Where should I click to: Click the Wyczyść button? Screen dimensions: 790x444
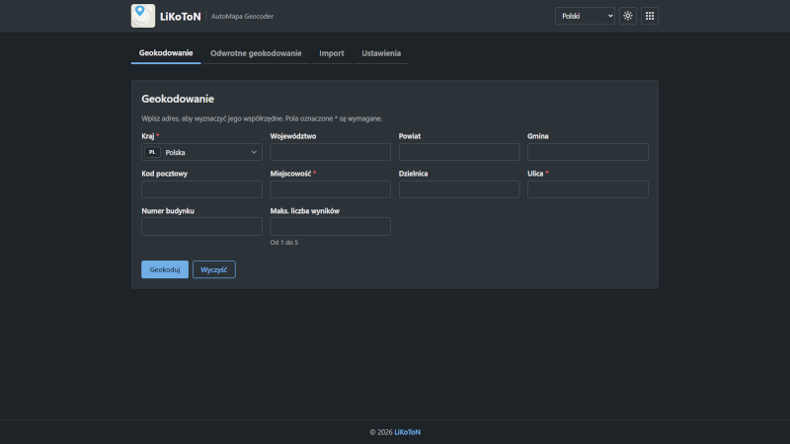pyautogui.click(x=213, y=269)
